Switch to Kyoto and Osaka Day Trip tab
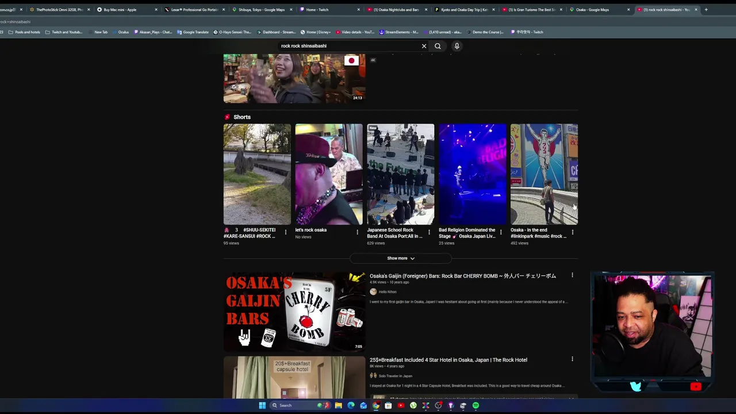The image size is (736, 414). click(x=464, y=10)
